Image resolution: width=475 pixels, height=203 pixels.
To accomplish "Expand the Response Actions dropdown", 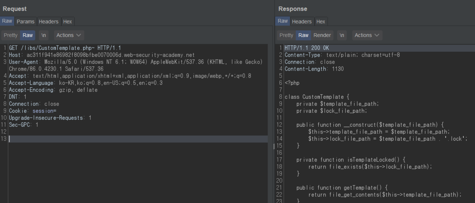I will [367, 35].
